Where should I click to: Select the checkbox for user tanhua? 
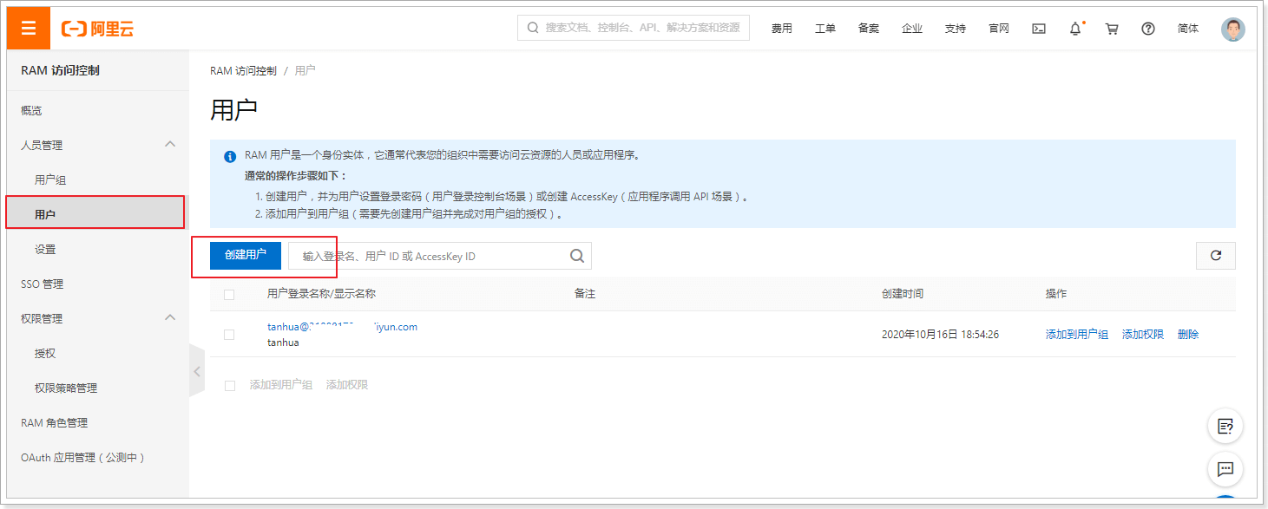pyautogui.click(x=229, y=333)
